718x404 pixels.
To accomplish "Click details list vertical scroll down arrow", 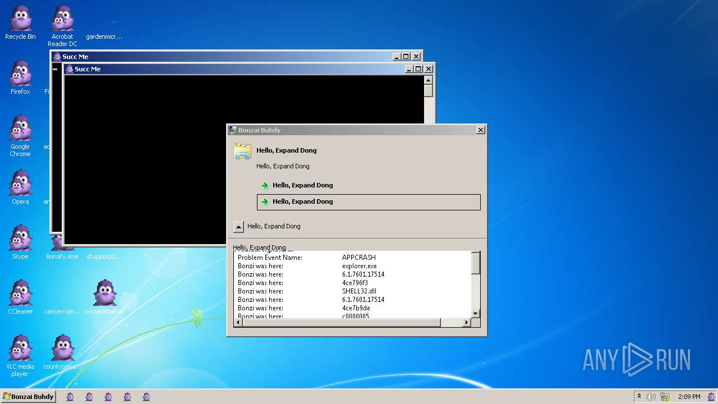I will tap(476, 314).
